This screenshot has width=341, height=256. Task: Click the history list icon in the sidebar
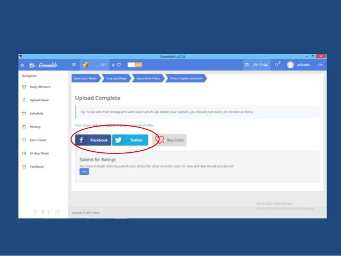coord(24,127)
